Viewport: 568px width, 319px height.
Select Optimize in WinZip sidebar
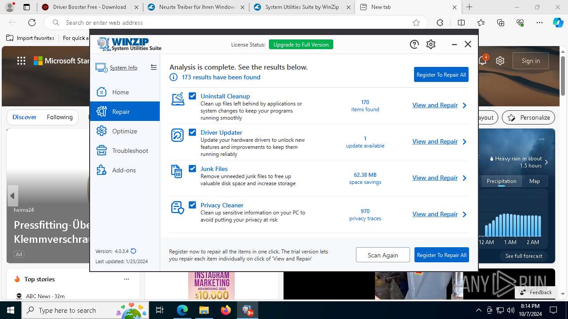point(125,131)
